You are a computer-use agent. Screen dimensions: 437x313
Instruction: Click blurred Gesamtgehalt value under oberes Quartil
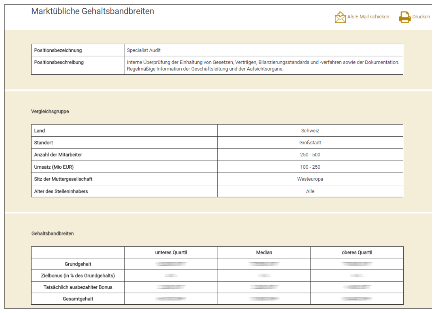357,299
